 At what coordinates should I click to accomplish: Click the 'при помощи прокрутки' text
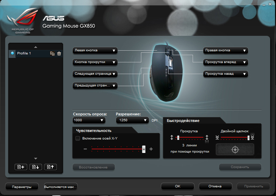(190, 152)
